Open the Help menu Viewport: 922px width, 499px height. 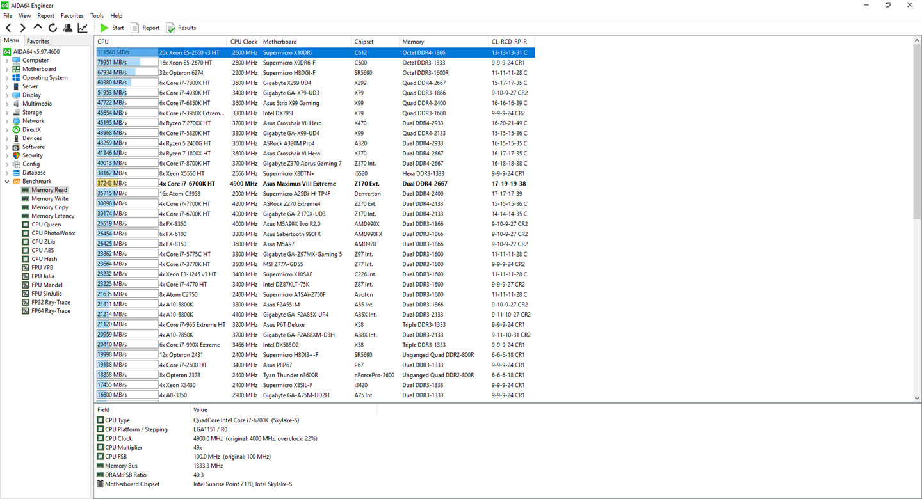117,15
